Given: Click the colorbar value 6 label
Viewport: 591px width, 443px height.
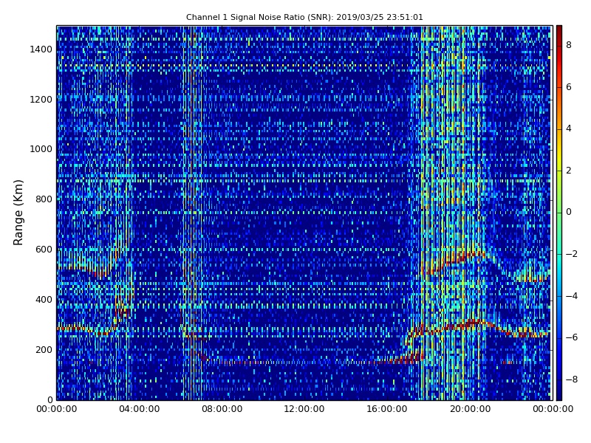Looking at the screenshot, I should click(569, 87).
